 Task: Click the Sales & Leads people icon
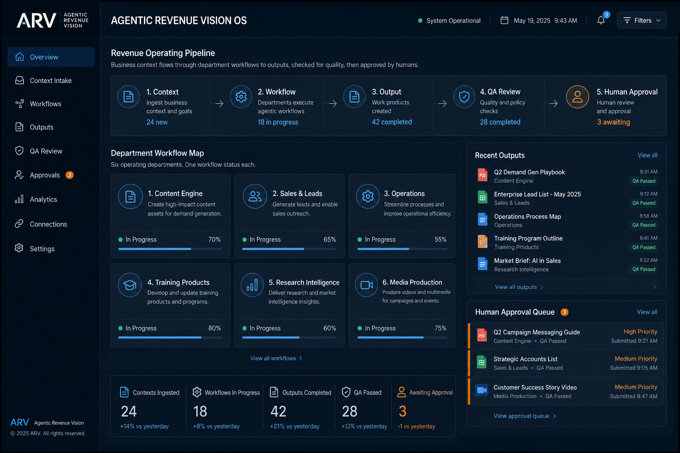click(255, 196)
